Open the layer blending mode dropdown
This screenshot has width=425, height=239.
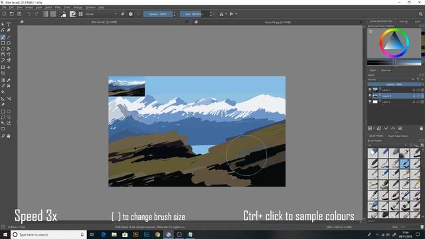click(x=391, y=80)
